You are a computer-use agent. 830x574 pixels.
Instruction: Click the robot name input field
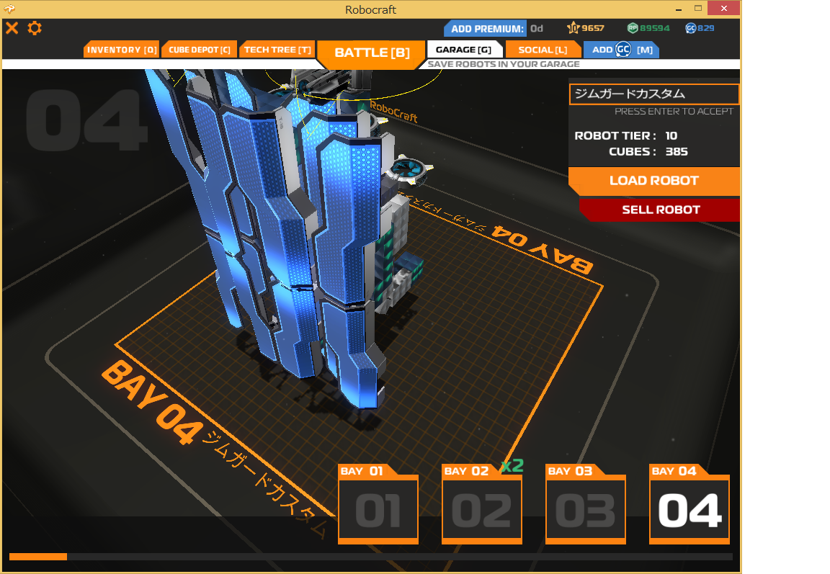click(653, 94)
